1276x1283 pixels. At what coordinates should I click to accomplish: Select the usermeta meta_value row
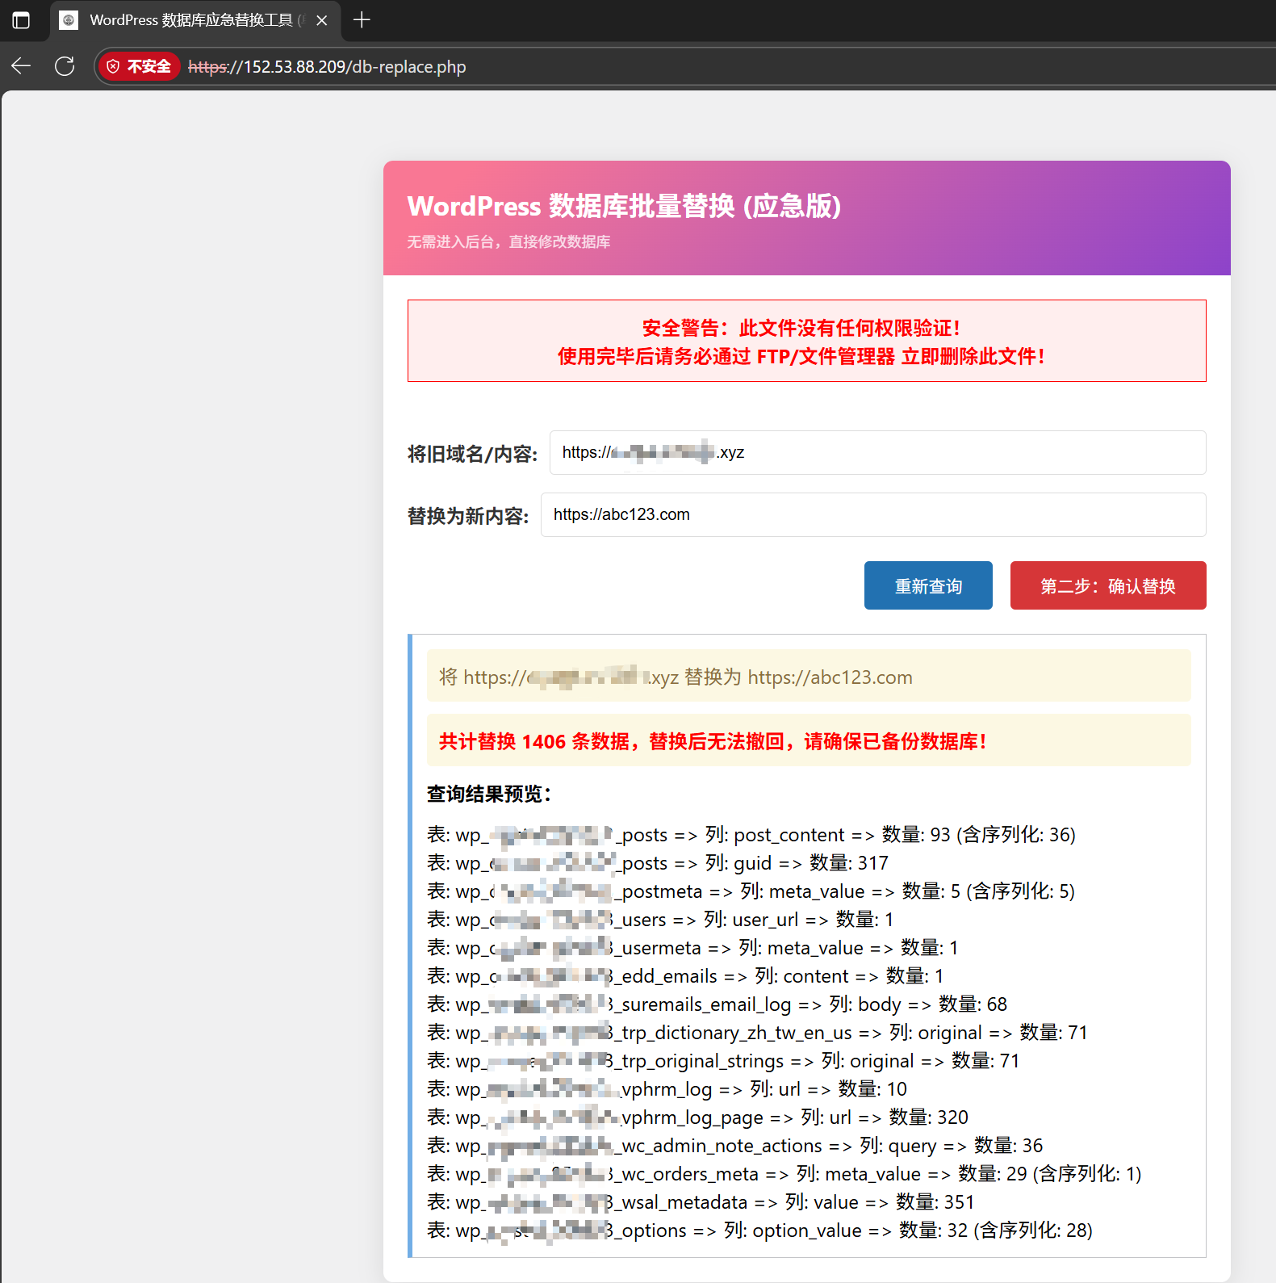tap(692, 948)
